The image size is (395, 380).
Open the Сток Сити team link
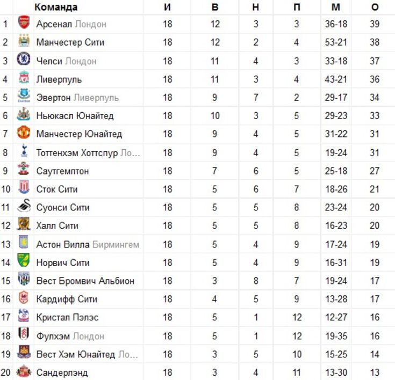coord(57,189)
